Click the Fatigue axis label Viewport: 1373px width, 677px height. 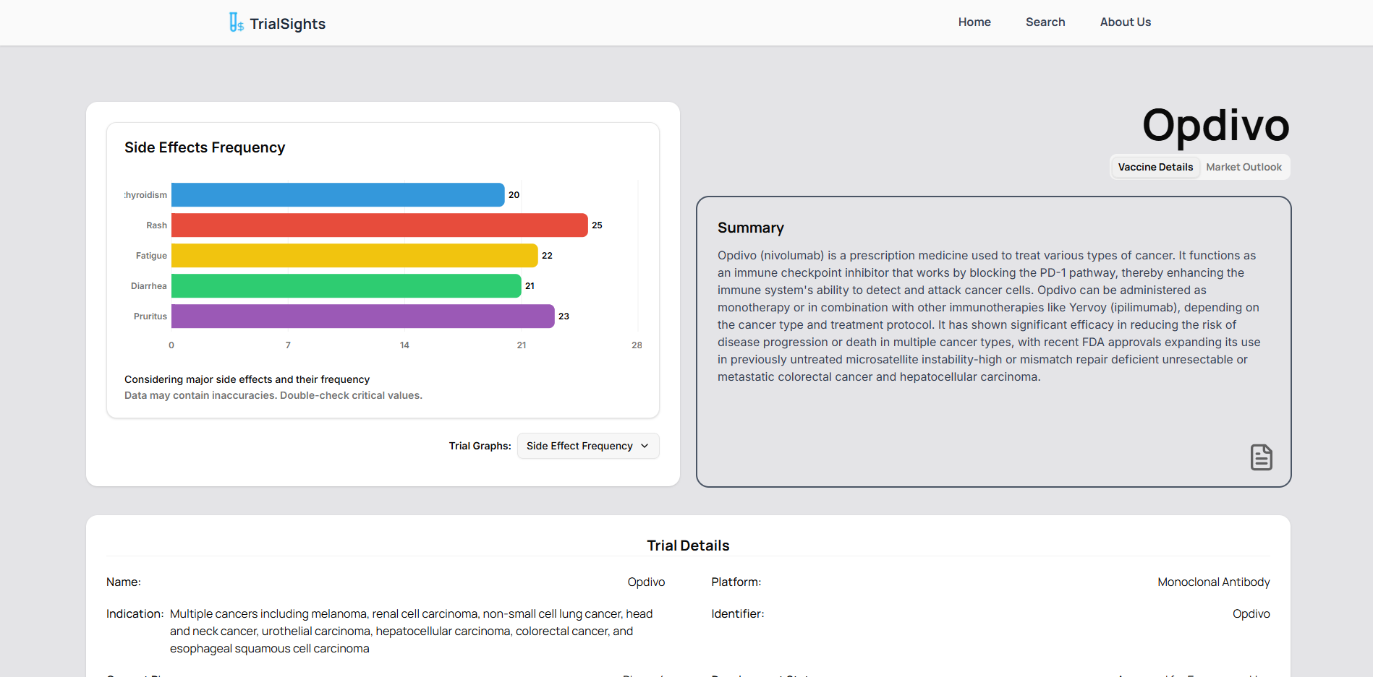151,256
